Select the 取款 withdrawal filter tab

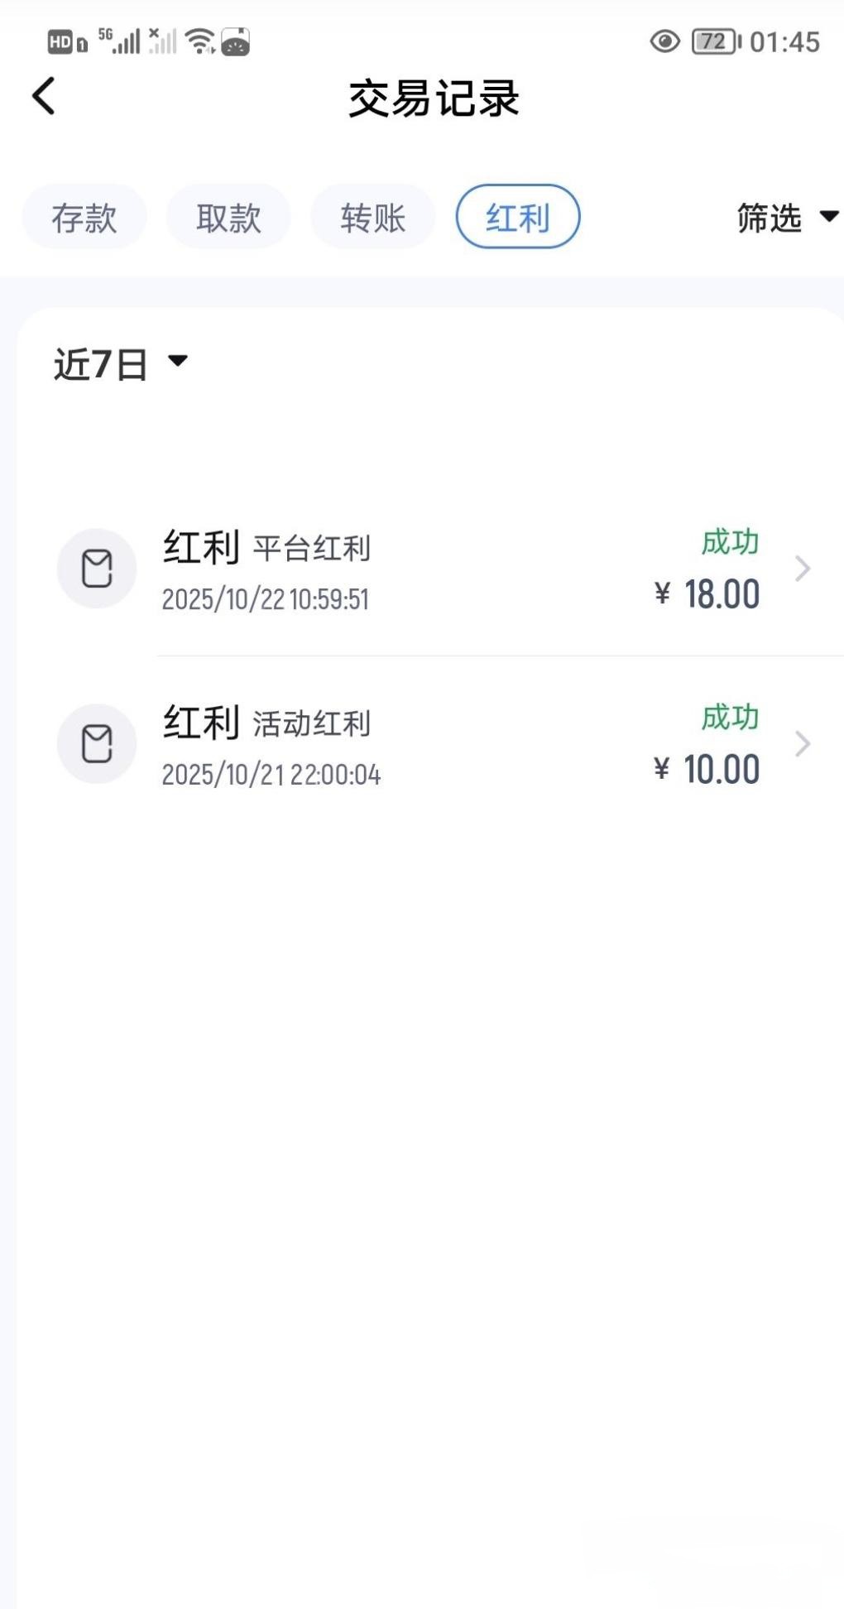228,218
